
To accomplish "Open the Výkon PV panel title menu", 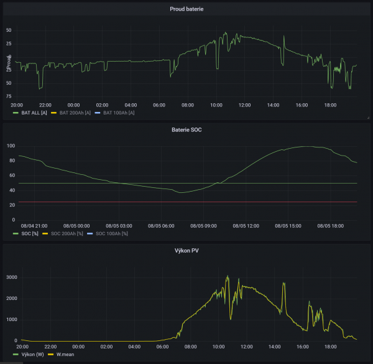I will tap(186, 250).
